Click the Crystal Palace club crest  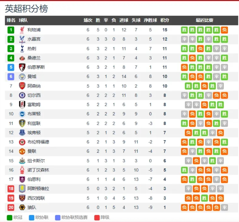[22, 39]
